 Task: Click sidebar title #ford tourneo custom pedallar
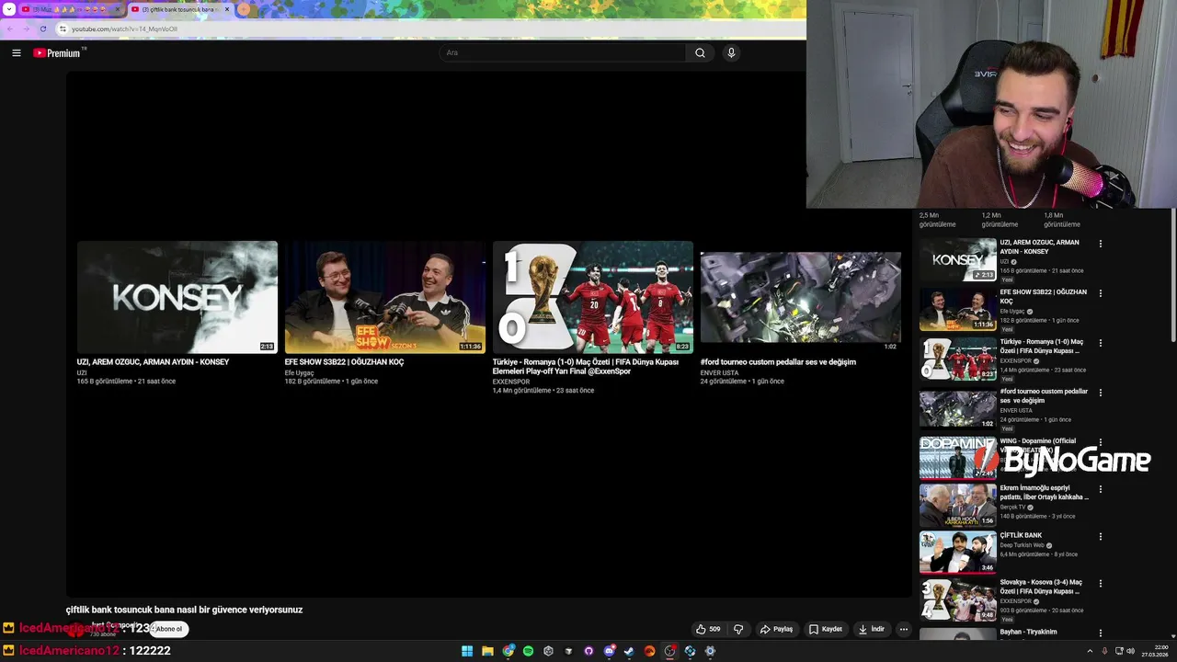coord(1044,395)
